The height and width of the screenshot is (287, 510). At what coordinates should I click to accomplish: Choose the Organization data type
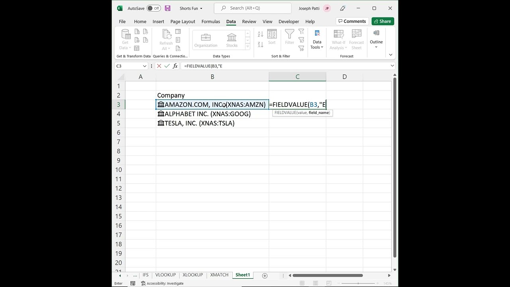click(206, 40)
